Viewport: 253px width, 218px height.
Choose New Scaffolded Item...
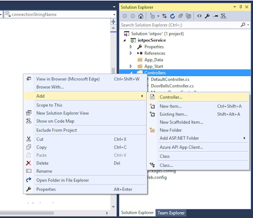pyautogui.click(x=198, y=122)
